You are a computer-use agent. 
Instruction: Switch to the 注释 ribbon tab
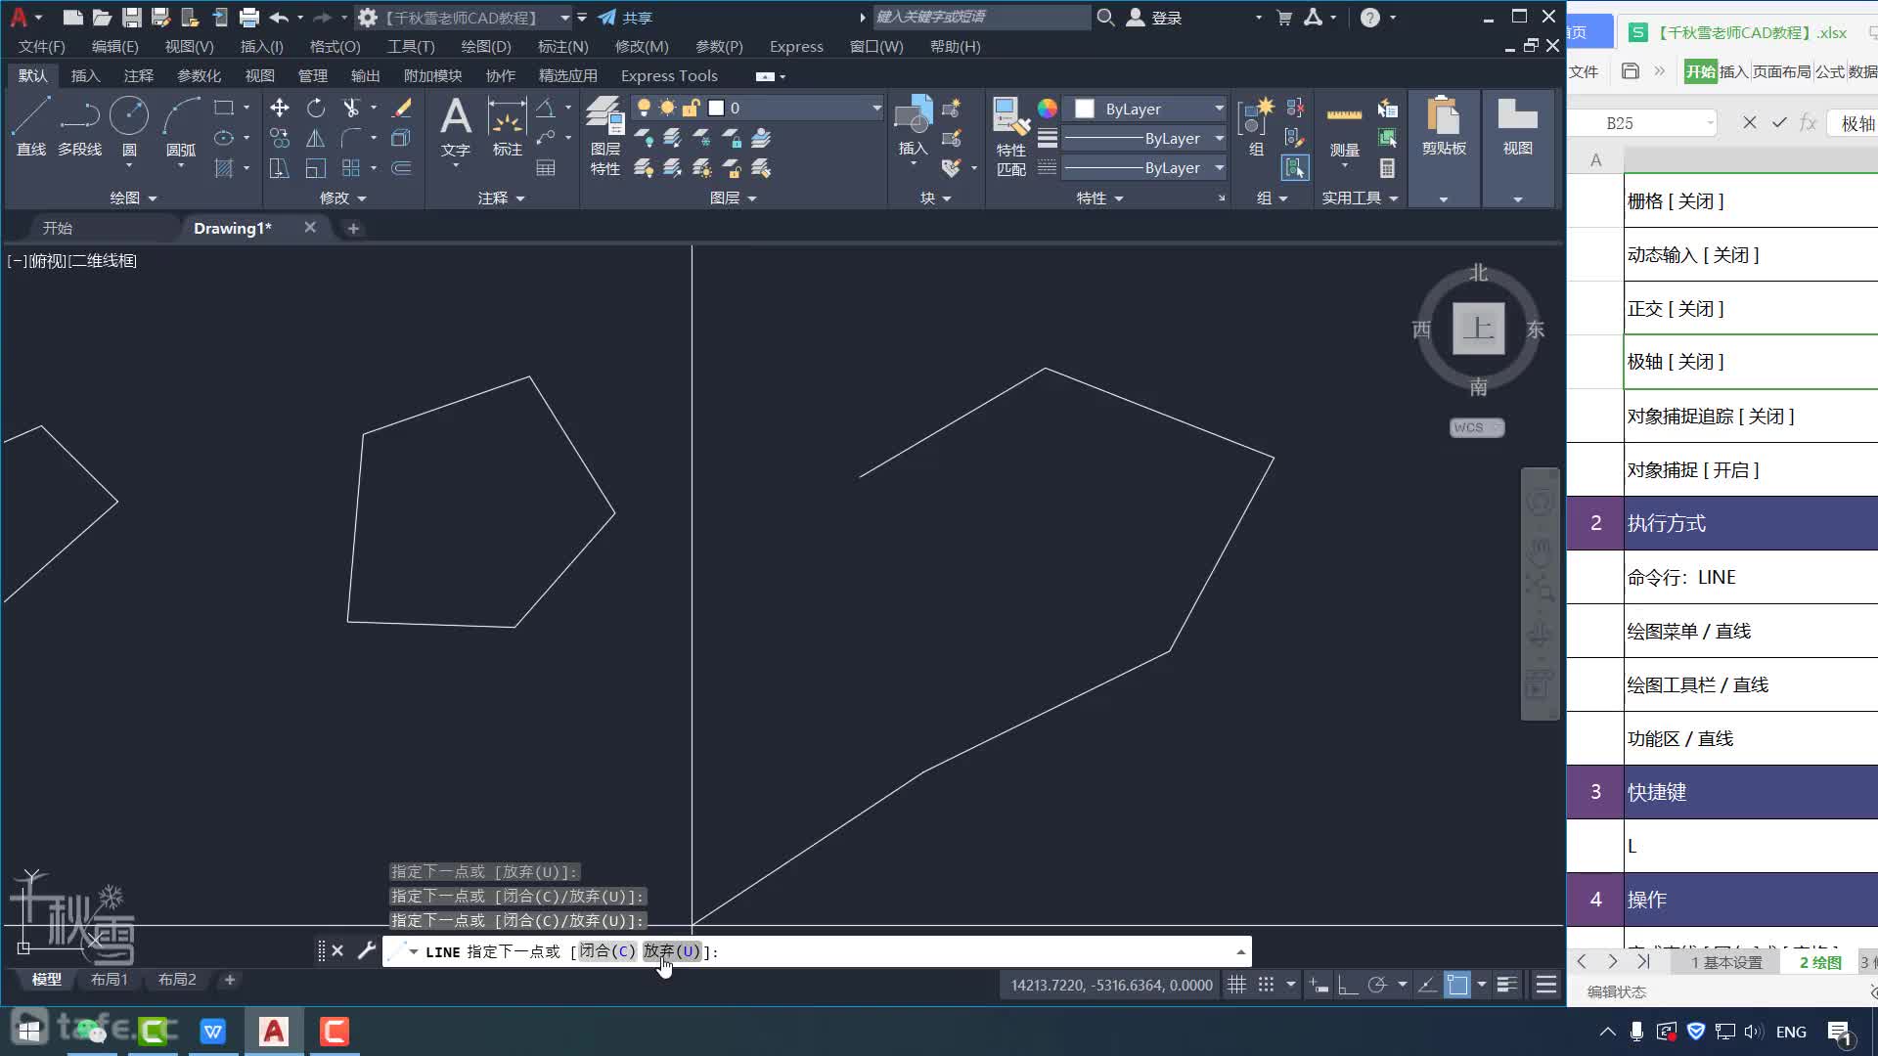[139, 75]
